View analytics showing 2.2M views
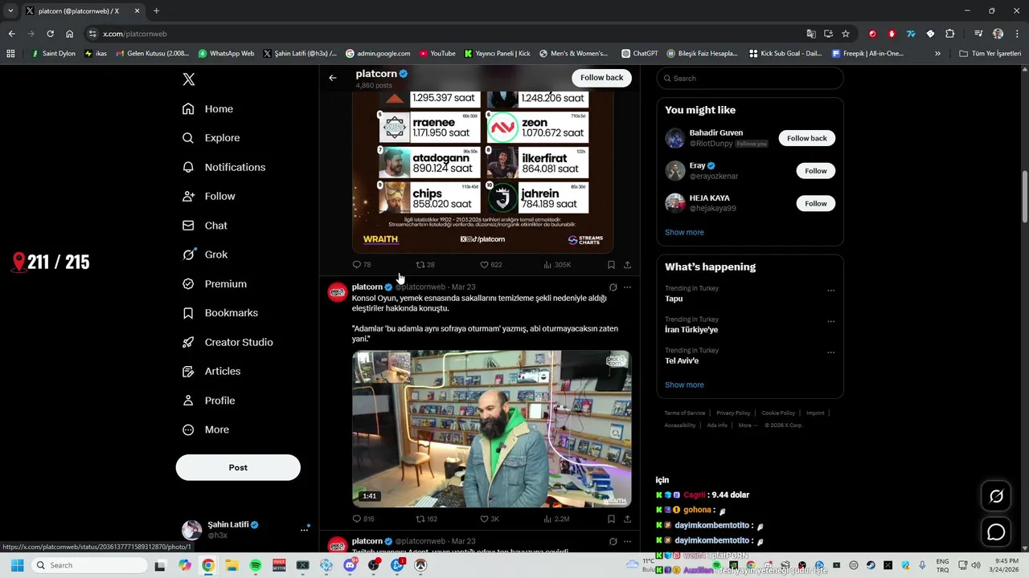This screenshot has height=578, width=1029. [556, 519]
